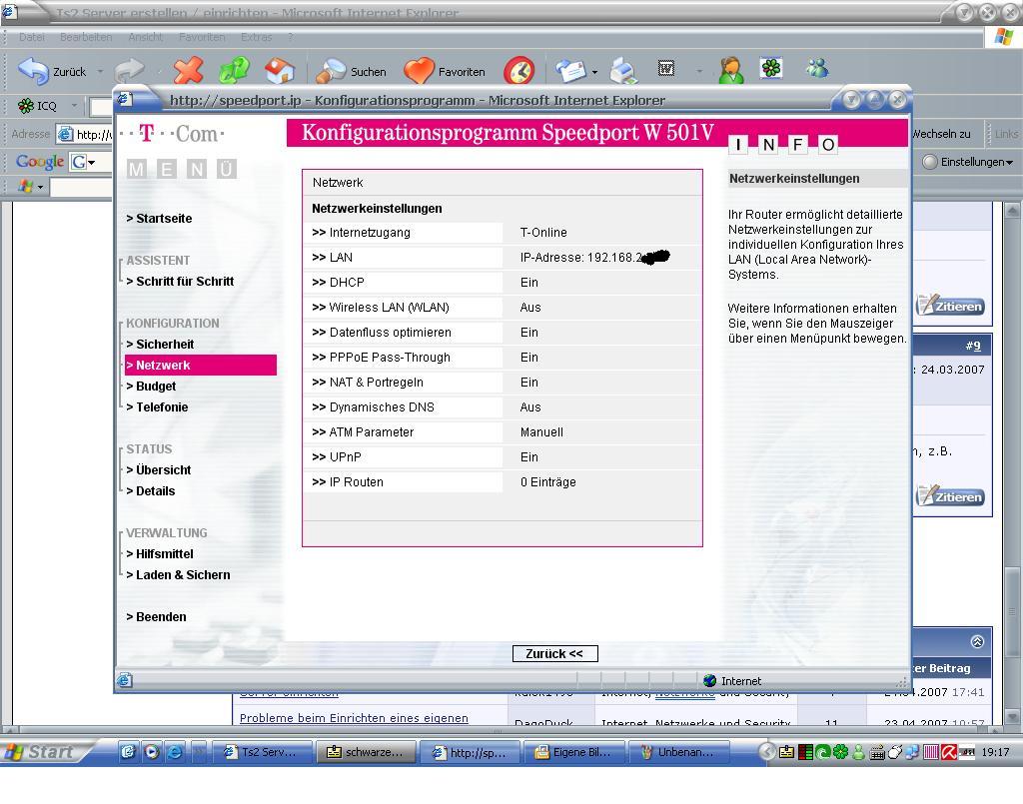Click the first quick launch icon beside Start
Viewport: 1023px width, 804px height.
coord(129,752)
